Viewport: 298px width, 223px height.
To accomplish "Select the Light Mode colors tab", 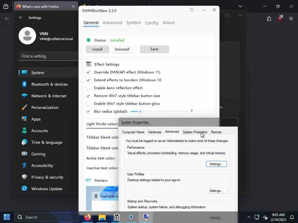I will click(102, 124).
